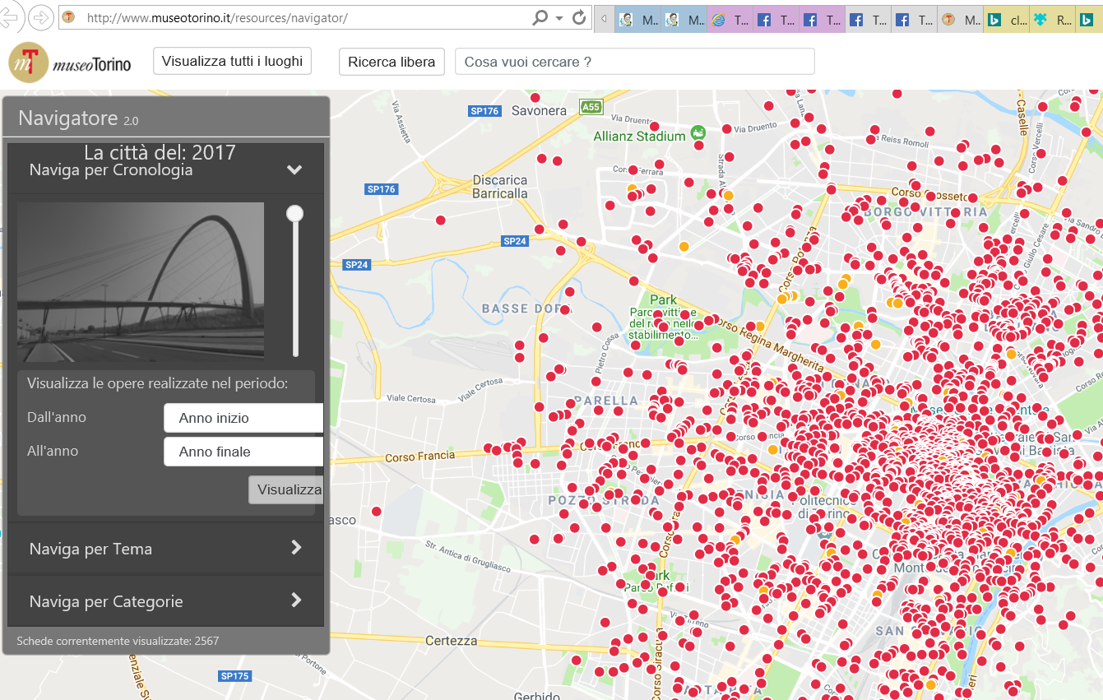Click the address bar magnifier search icon
Screen dimensions: 1103x700
point(540,17)
